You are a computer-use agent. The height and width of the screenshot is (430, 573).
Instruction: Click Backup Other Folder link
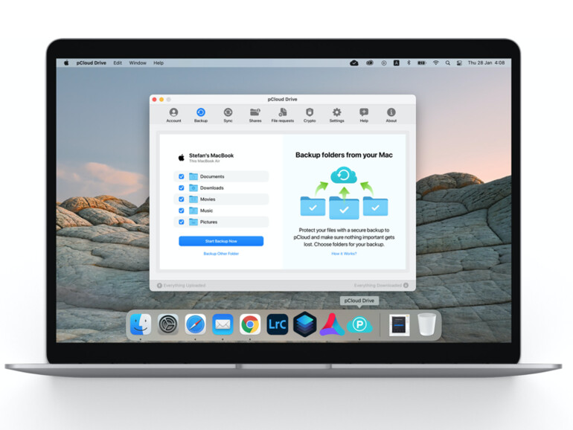click(221, 254)
